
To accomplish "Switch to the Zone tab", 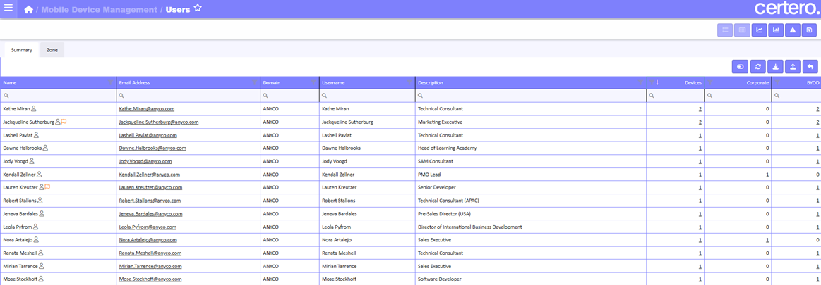I will tap(52, 50).
